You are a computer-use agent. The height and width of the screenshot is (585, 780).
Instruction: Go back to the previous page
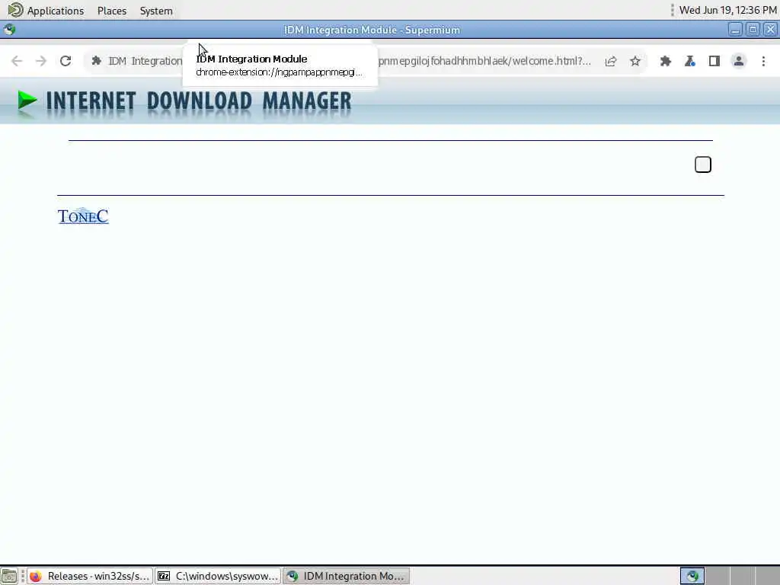pos(17,61)
